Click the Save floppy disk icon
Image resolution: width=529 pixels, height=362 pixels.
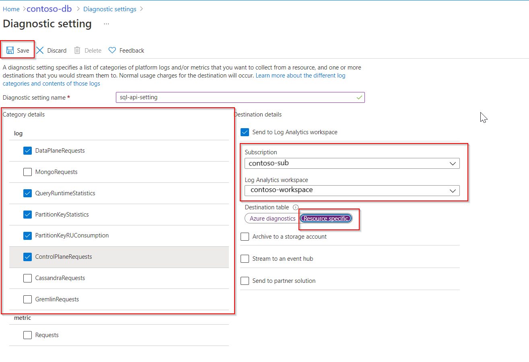tap(10, 50)
